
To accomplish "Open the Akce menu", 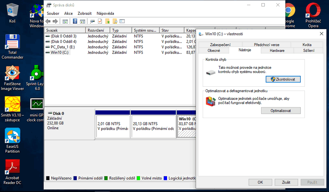I will point(68,13).
